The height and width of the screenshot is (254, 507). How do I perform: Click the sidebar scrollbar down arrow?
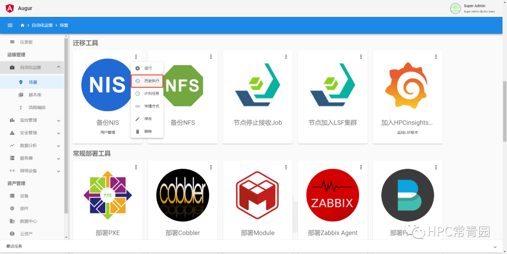click(66, 238)
